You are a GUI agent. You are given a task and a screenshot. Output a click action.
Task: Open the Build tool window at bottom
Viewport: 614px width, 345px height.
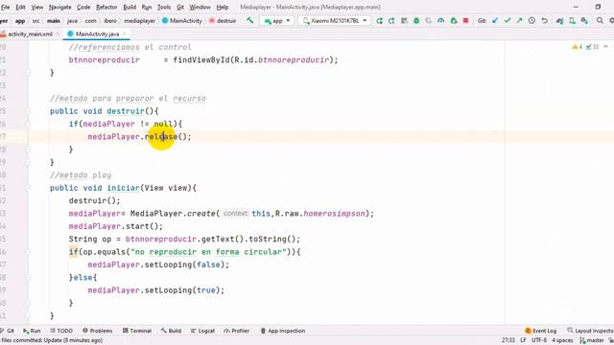pyautogui.click(x=171, y=331)
